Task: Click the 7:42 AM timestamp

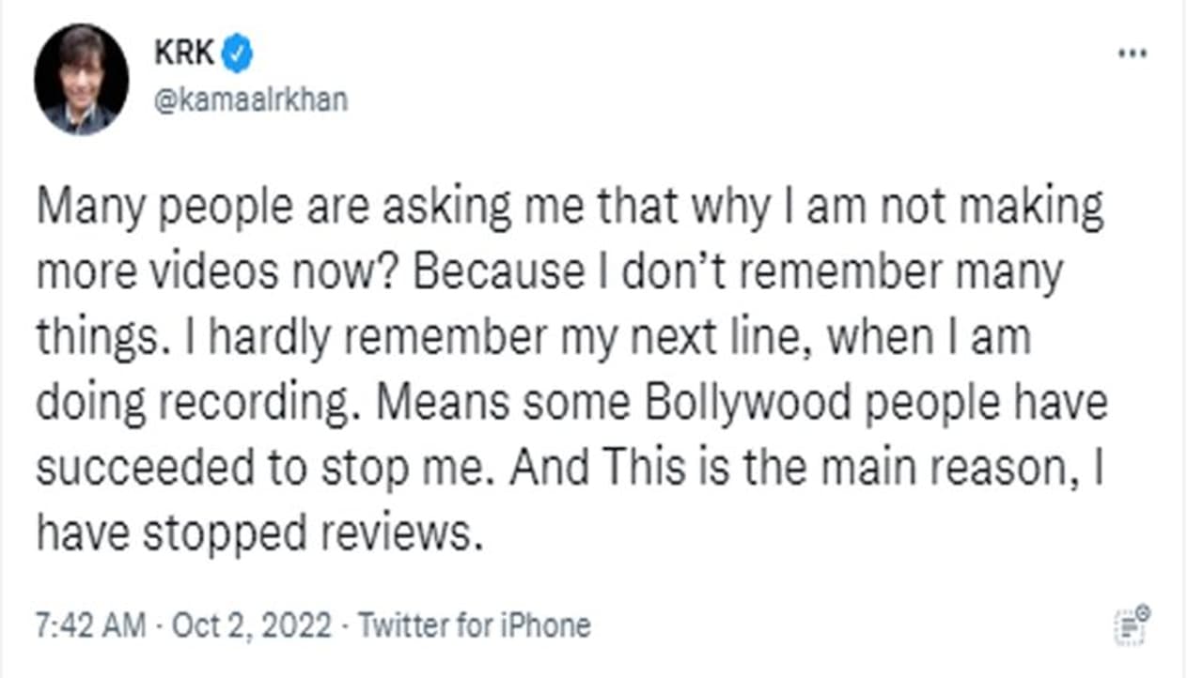Action: click(x=90, y=624)
